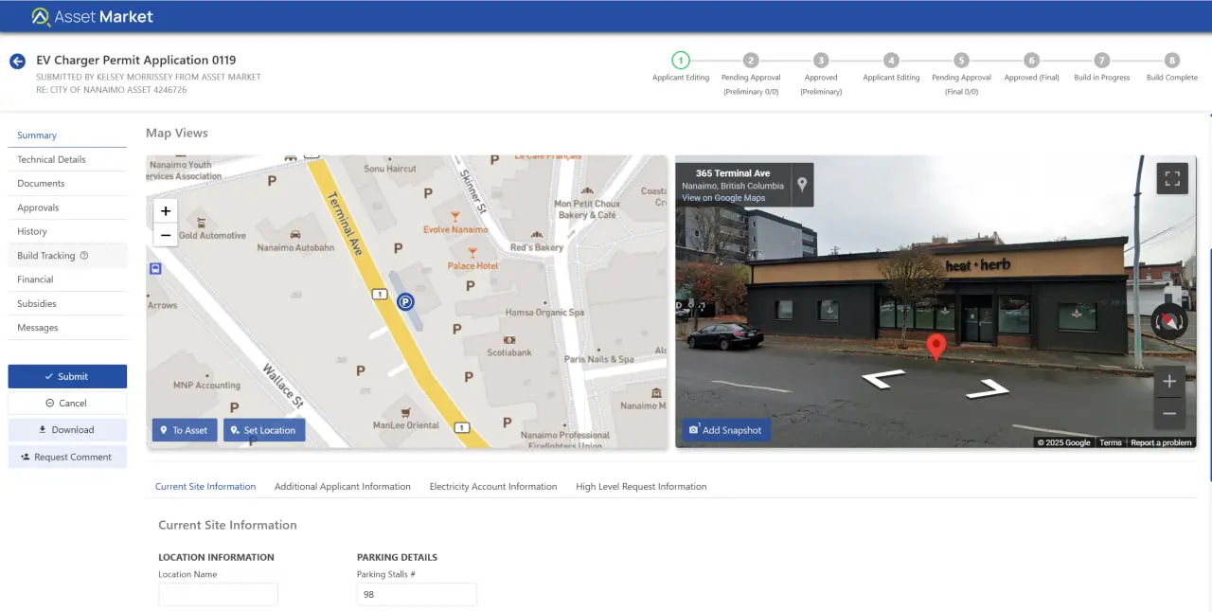Click the MNP Accounting map label
Screen dimensions: 1212x612
pyautogui.click(x=206, y=386)
